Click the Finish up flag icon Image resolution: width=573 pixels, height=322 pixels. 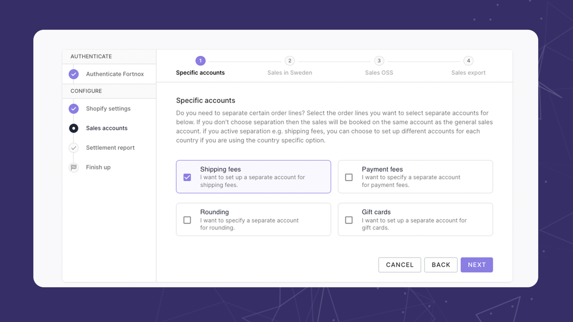tap(73, 167)
